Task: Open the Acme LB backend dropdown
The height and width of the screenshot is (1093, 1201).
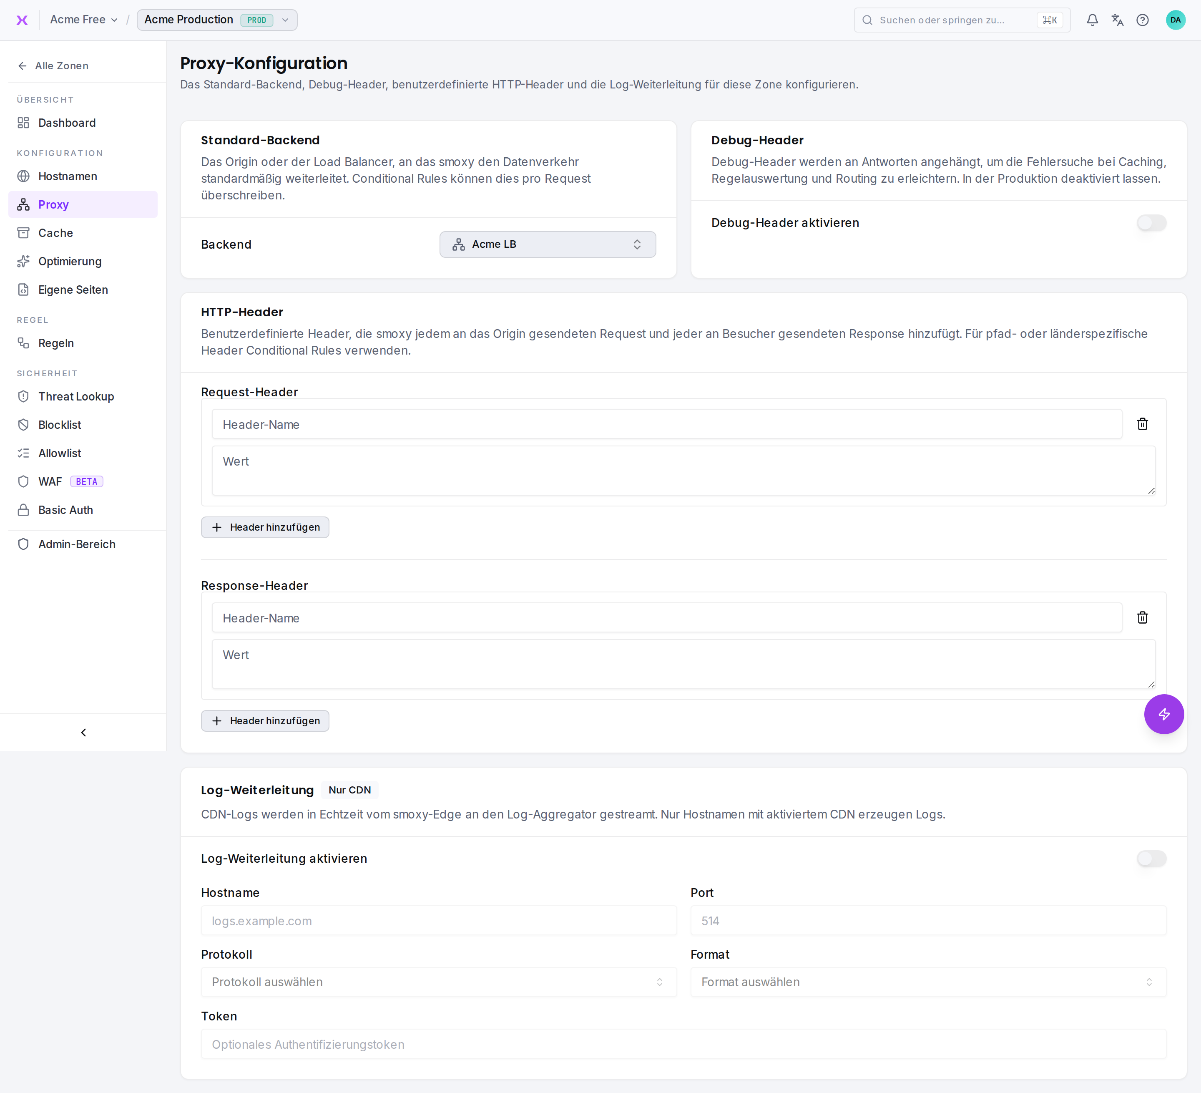Action: [548, 244]
